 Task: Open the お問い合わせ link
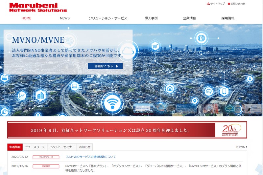[x=238, y=4]
